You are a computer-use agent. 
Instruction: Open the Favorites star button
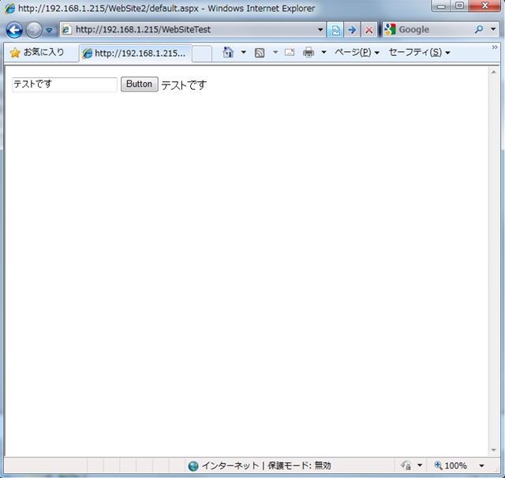pos(37,52)
